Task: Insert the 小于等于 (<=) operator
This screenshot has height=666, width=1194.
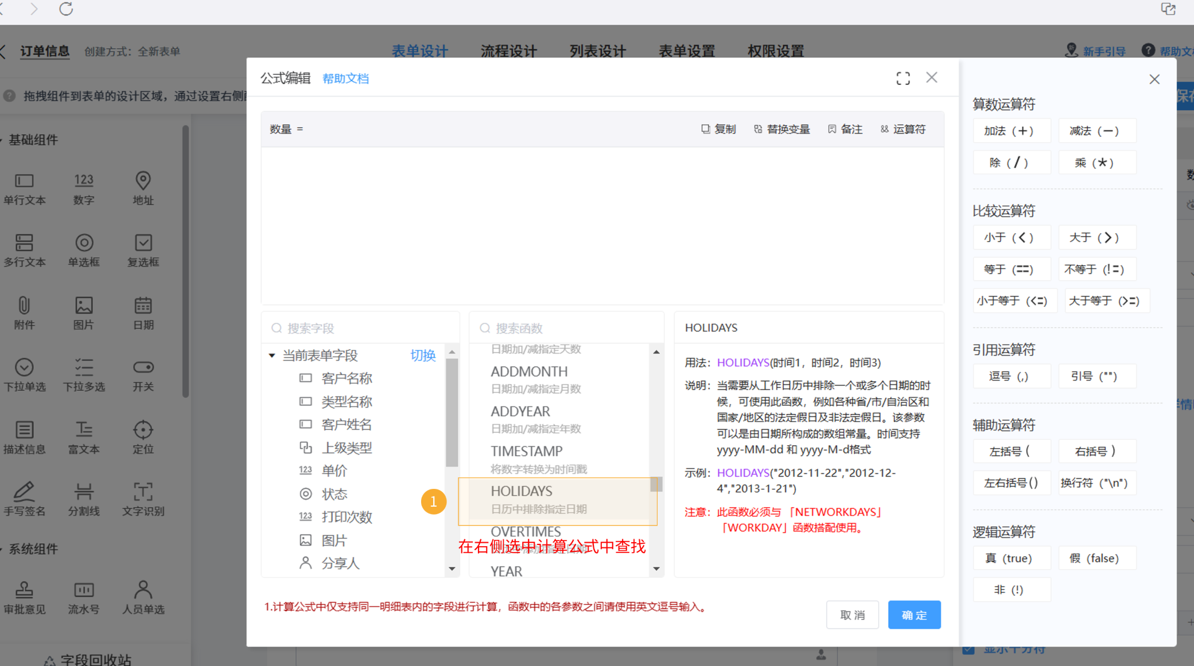Action: pos(1015,301)
